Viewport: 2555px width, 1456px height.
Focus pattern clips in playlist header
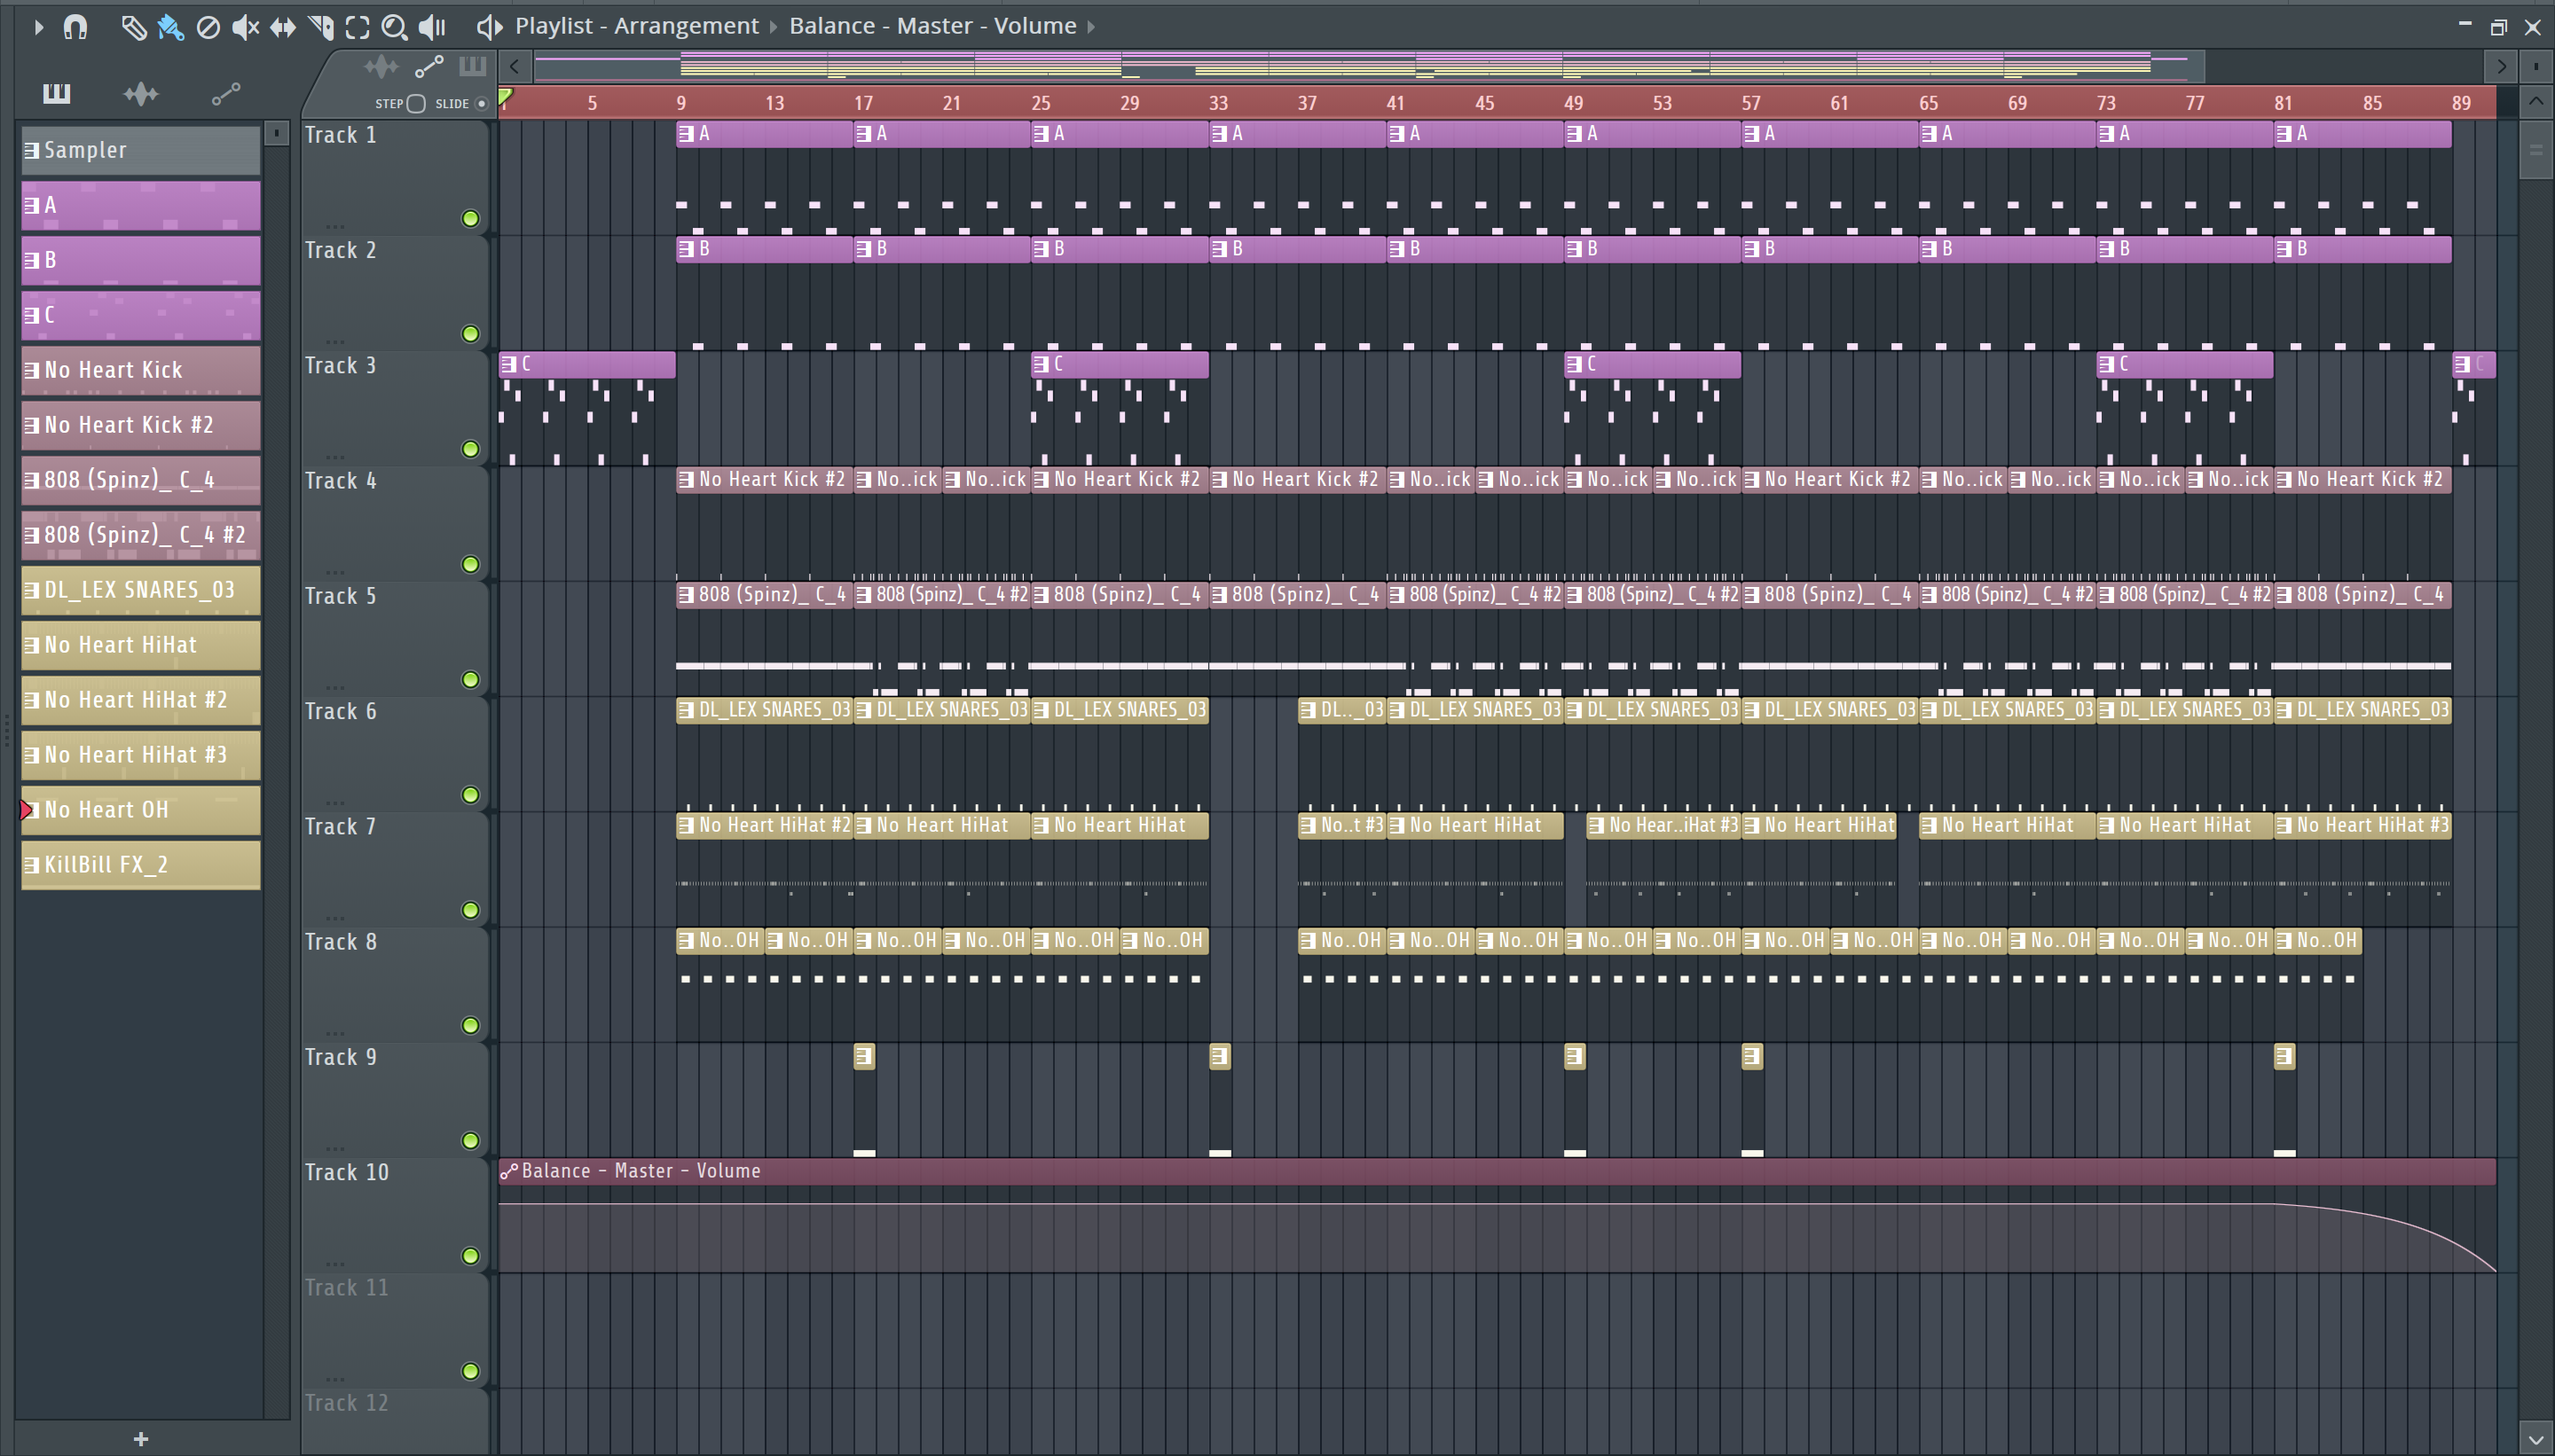[472, 67]
